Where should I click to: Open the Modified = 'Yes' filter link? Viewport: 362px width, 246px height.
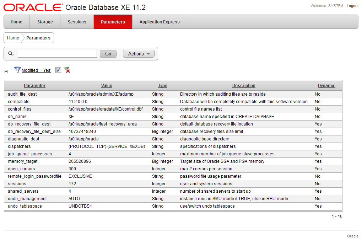37,70
